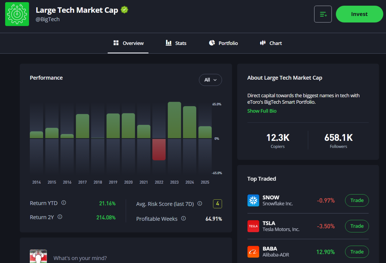The width and height of the screenshot is (386, 263).
Task: Click the 64.91% Profitable Weeks value
Action: point(214,219)
